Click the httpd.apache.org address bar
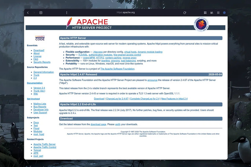This screenshot has height=167, width=251. point(125,13)
